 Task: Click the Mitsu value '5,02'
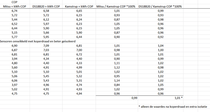click(x=14, y=89)
